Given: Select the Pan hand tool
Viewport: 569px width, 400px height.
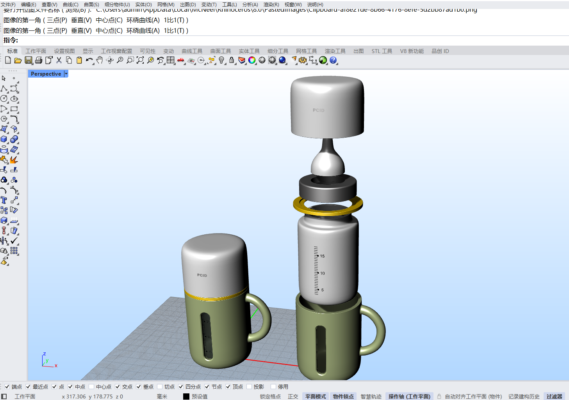Looking at the screenshot, I should tap(100, 60).
